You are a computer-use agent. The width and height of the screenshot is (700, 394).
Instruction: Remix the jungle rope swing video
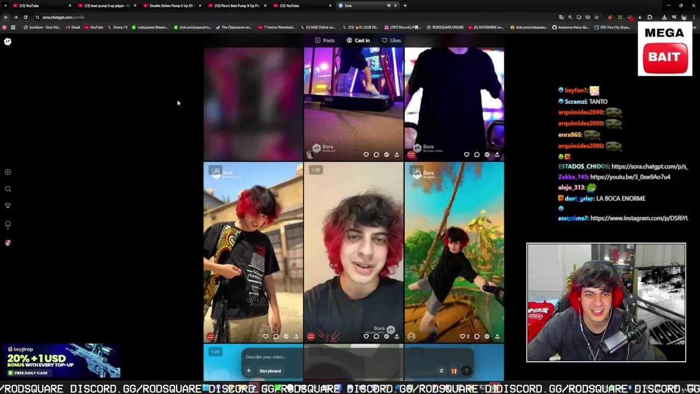[487, 336]
